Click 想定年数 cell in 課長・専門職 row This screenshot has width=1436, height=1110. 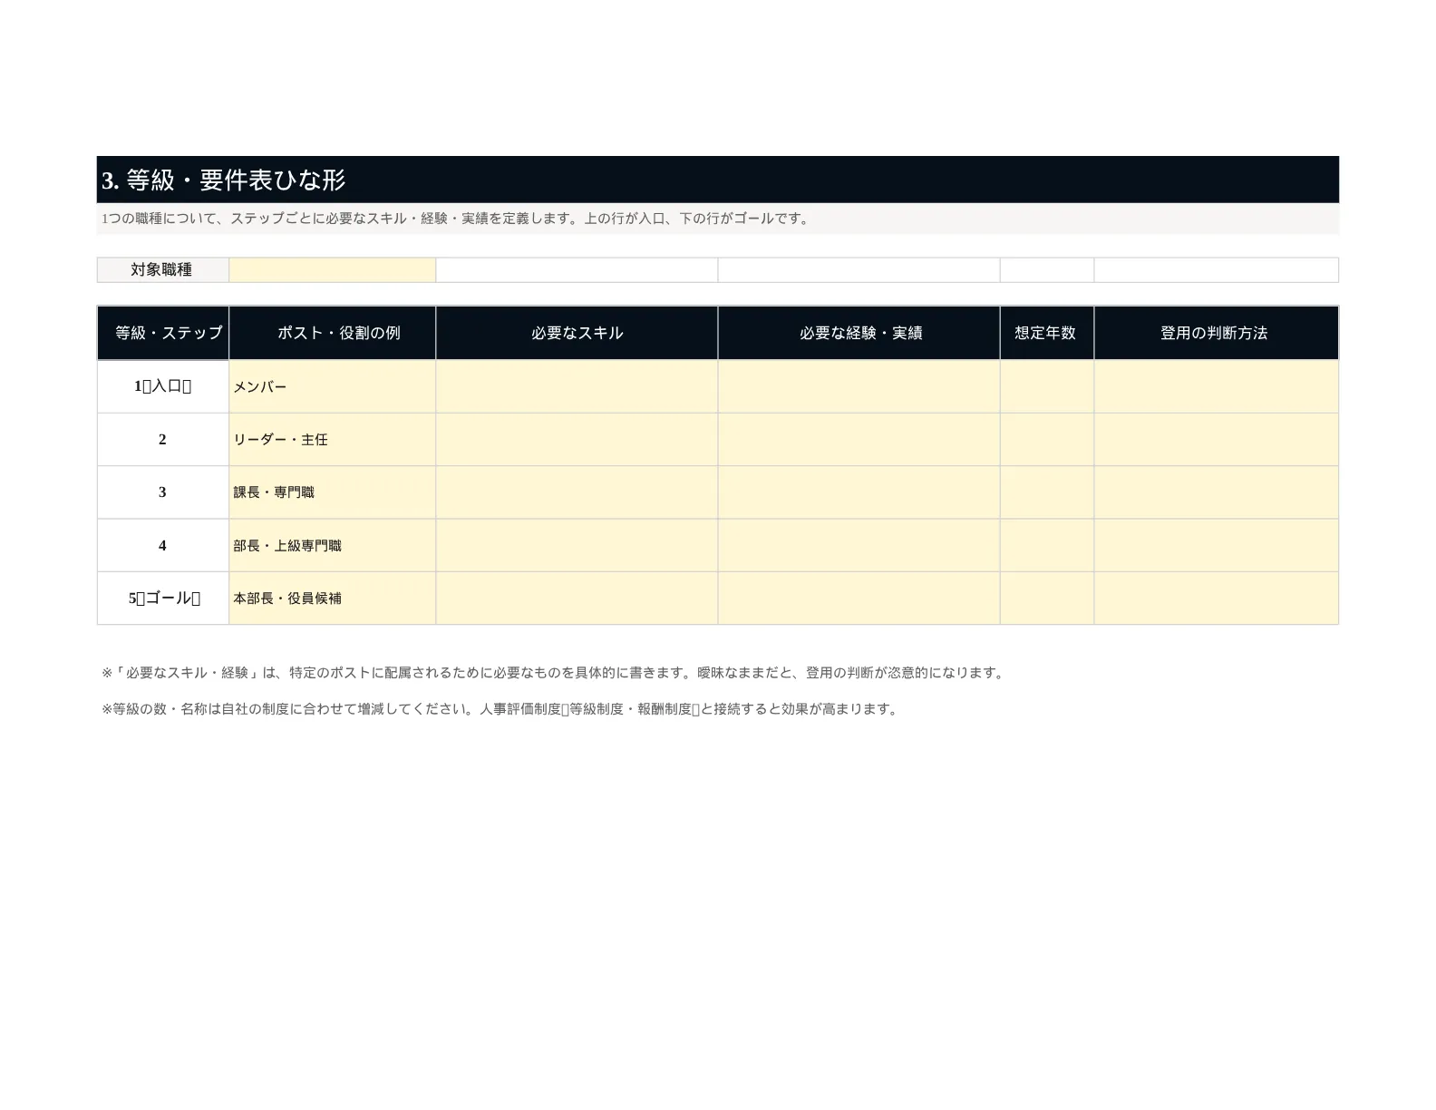(x=1046, y=492)
